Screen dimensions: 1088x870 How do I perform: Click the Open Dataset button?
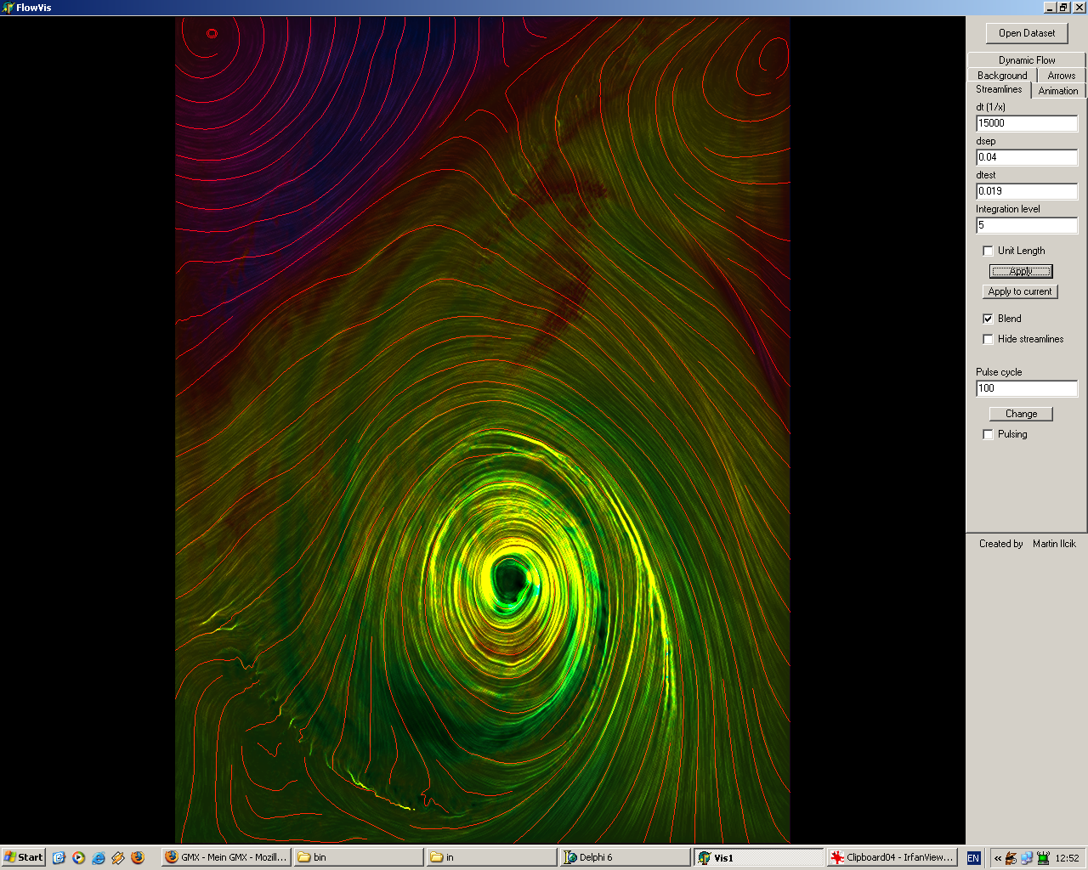point(1026,33)
